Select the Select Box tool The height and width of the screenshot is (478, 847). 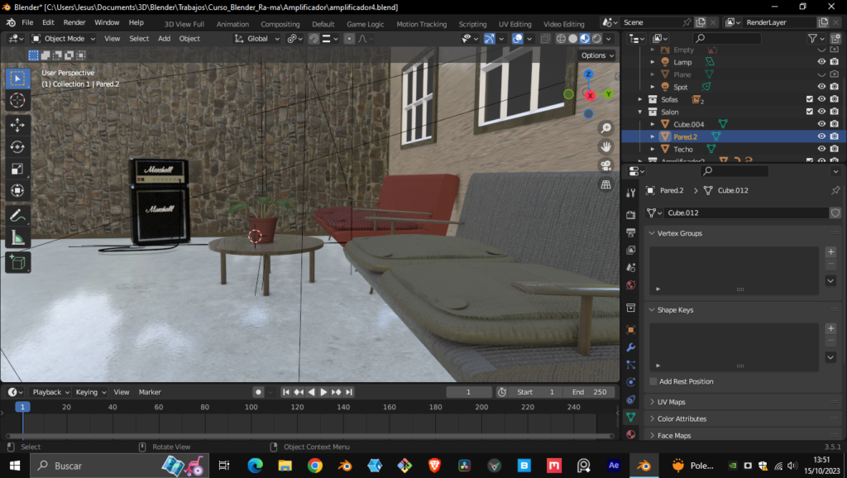(17, 79)
